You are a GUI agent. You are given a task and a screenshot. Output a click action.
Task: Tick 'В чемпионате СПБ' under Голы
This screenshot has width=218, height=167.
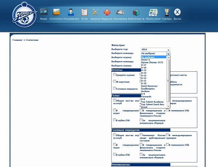(167, 110)
